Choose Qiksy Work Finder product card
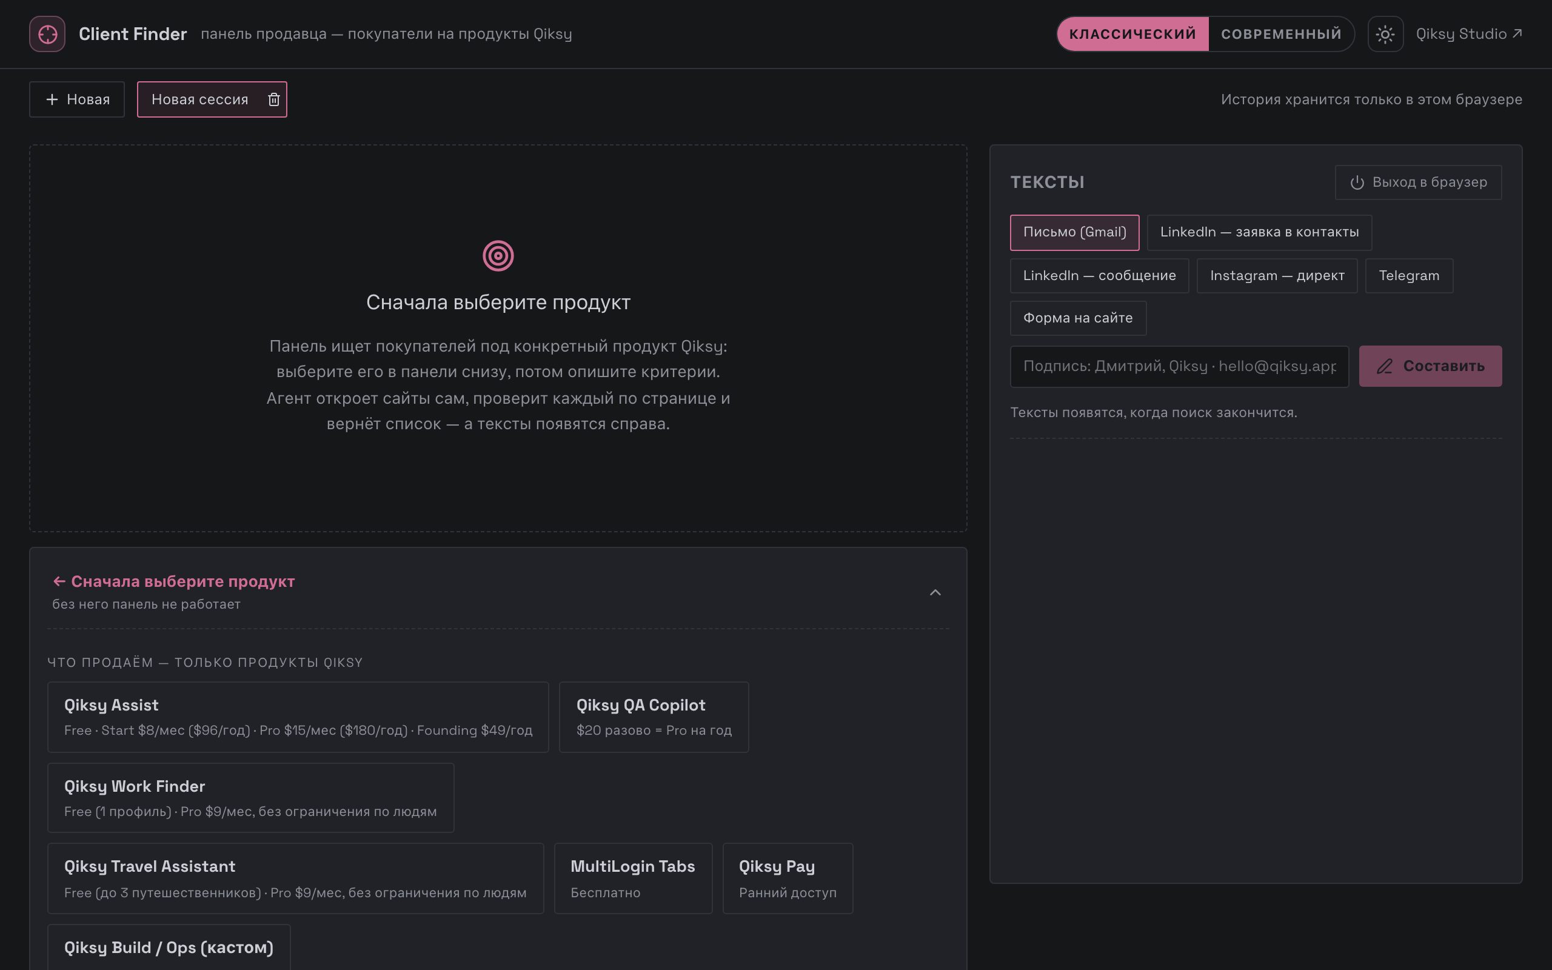Image resolution: width=1552 pixels, height=970 pixels. pyautogui.click(x=251, y=798)
